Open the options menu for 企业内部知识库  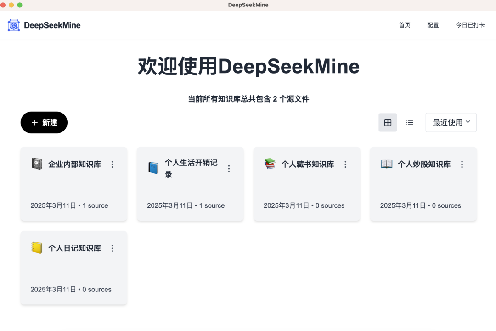coord(112,164)
